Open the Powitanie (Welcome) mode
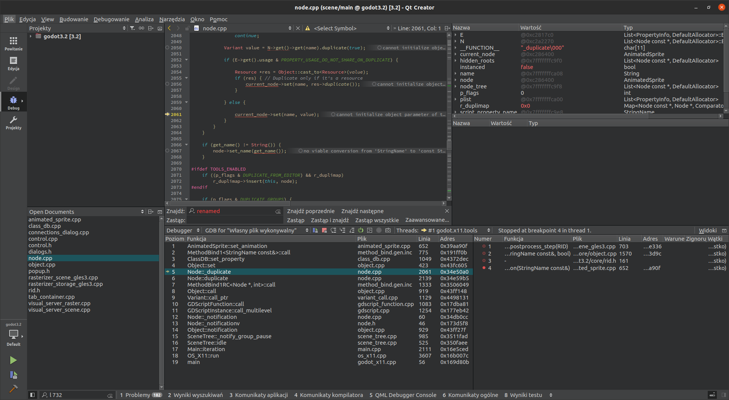Viewport: 729px width, 400px height. click(x=13, y=43)
